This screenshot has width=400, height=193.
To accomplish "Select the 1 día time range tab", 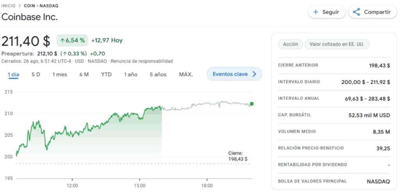I will point(14,74).
